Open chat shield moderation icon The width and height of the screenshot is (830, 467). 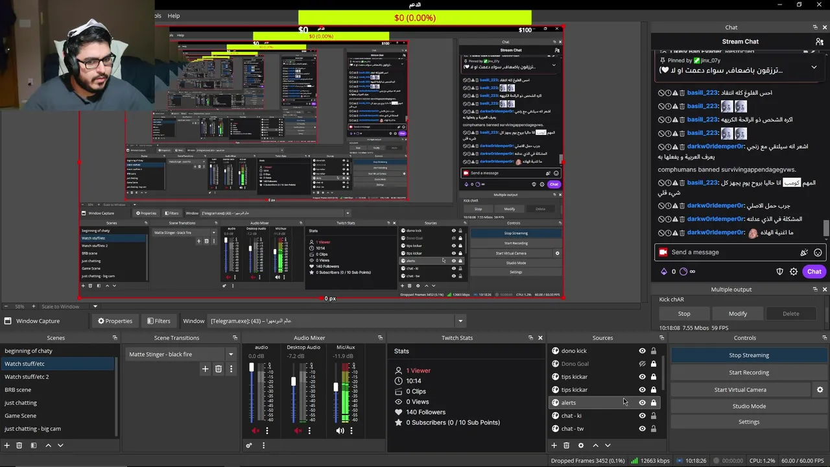780,272
